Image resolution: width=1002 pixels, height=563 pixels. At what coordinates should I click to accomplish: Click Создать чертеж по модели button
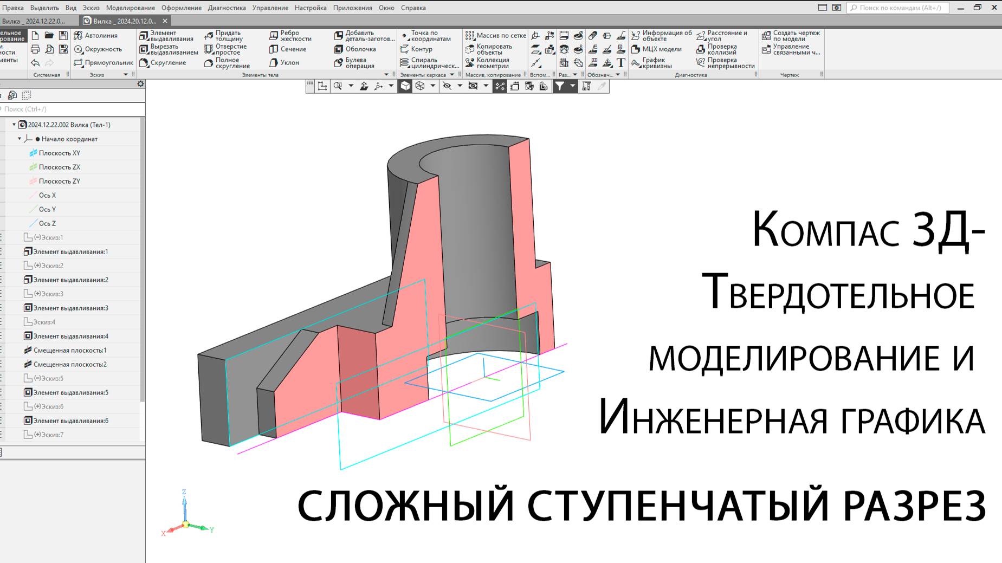791,36
